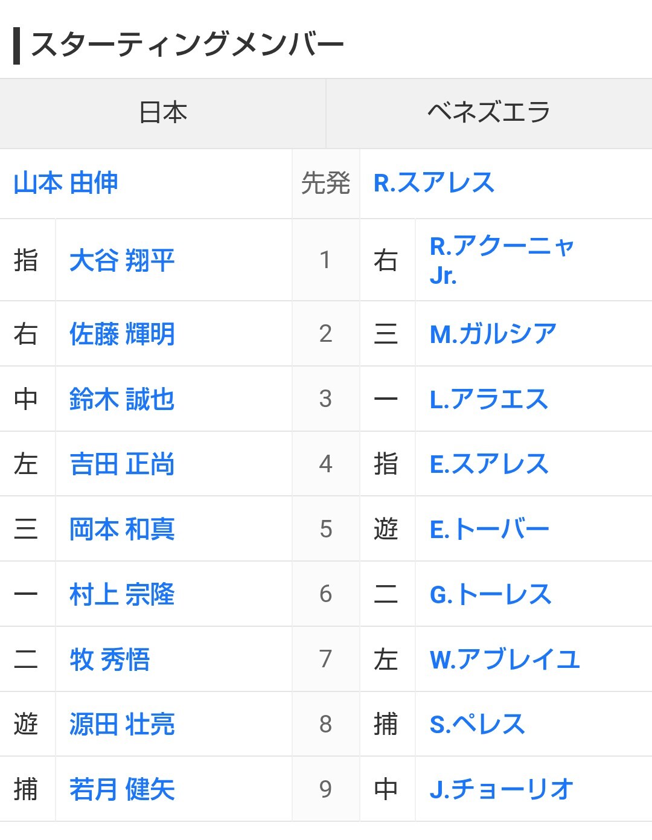The width and height of the screenshot is (652, 840).
Task: Open starting pitcher 山本 由伸 link
Action: [x=66, y=183]
